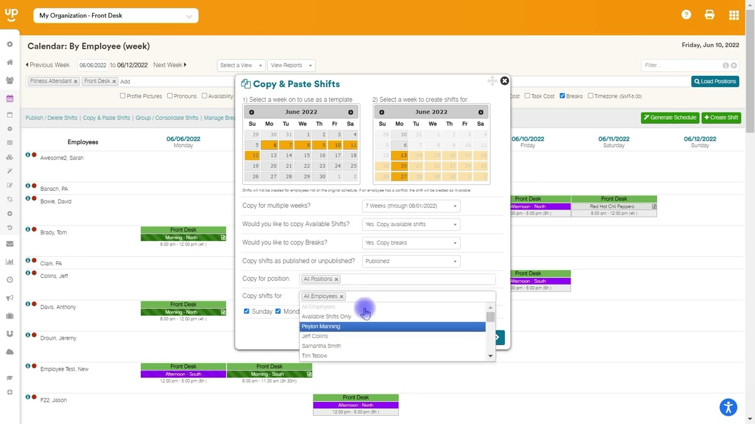Select Peyton Manning from the employee list
Viewport: 755px width, 424px height.
[x=393, y=326]
